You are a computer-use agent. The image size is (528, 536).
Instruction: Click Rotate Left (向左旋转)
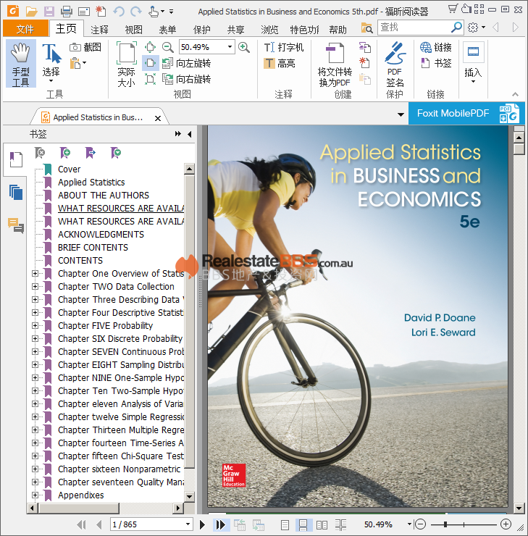coord(185,63)
